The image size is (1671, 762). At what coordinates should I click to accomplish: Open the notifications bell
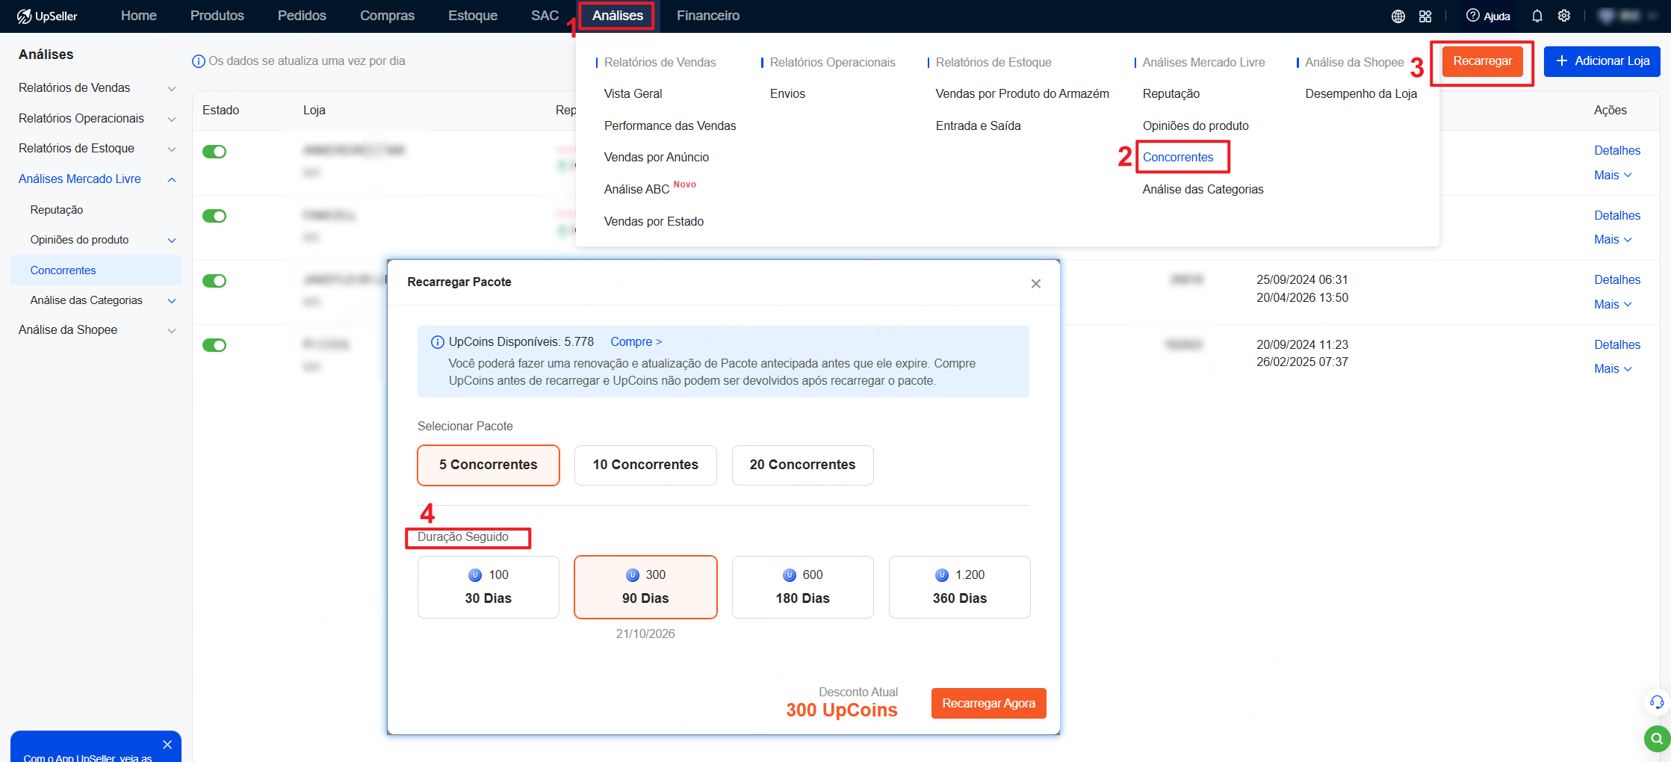pos(1537,16)
